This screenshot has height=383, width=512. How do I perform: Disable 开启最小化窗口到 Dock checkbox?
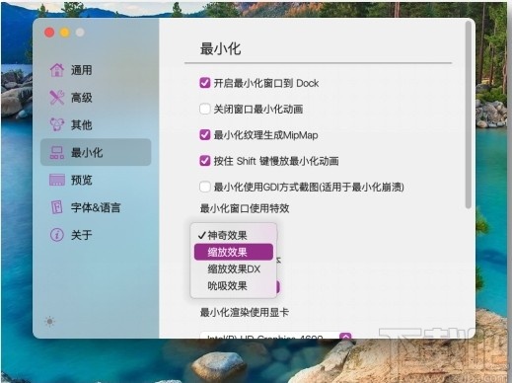205,83
